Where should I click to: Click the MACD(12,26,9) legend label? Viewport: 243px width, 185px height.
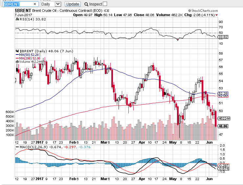point(32,147)
